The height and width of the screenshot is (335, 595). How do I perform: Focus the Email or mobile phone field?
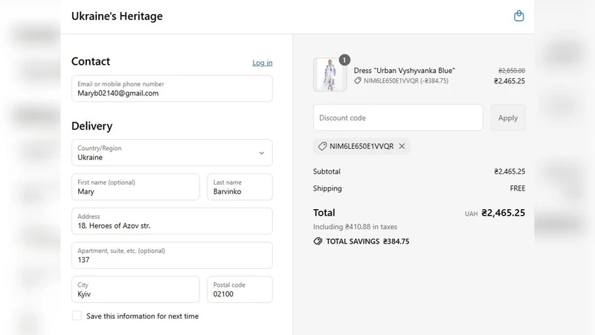tap(172, 89)
